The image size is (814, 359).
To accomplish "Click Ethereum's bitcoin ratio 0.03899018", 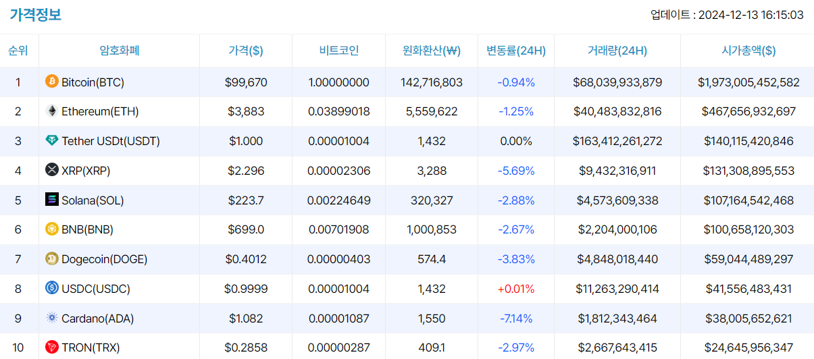I will pos(339,111).
